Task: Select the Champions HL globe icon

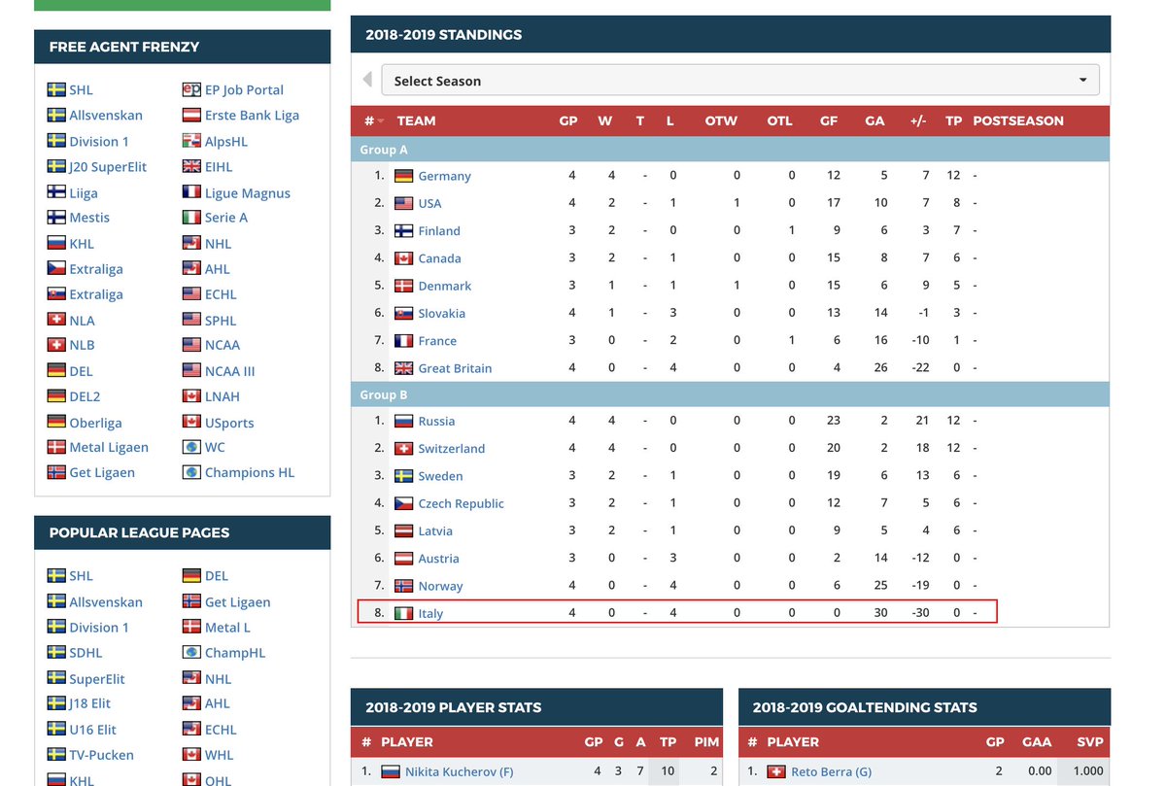Action: pos(190,472)
